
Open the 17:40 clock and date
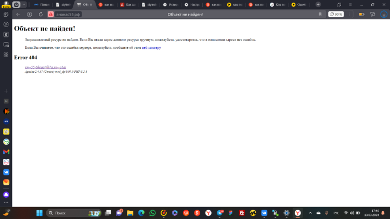[372, 213]
